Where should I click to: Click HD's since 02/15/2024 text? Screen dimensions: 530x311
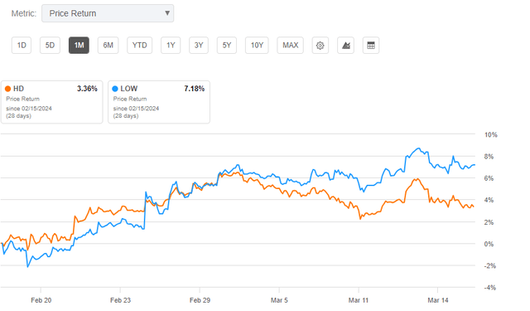(x=29, y=109)
